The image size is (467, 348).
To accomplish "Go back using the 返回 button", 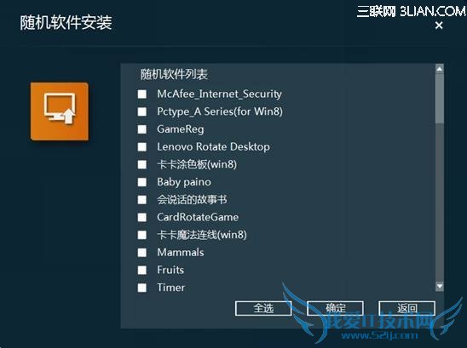I will 406,308.
